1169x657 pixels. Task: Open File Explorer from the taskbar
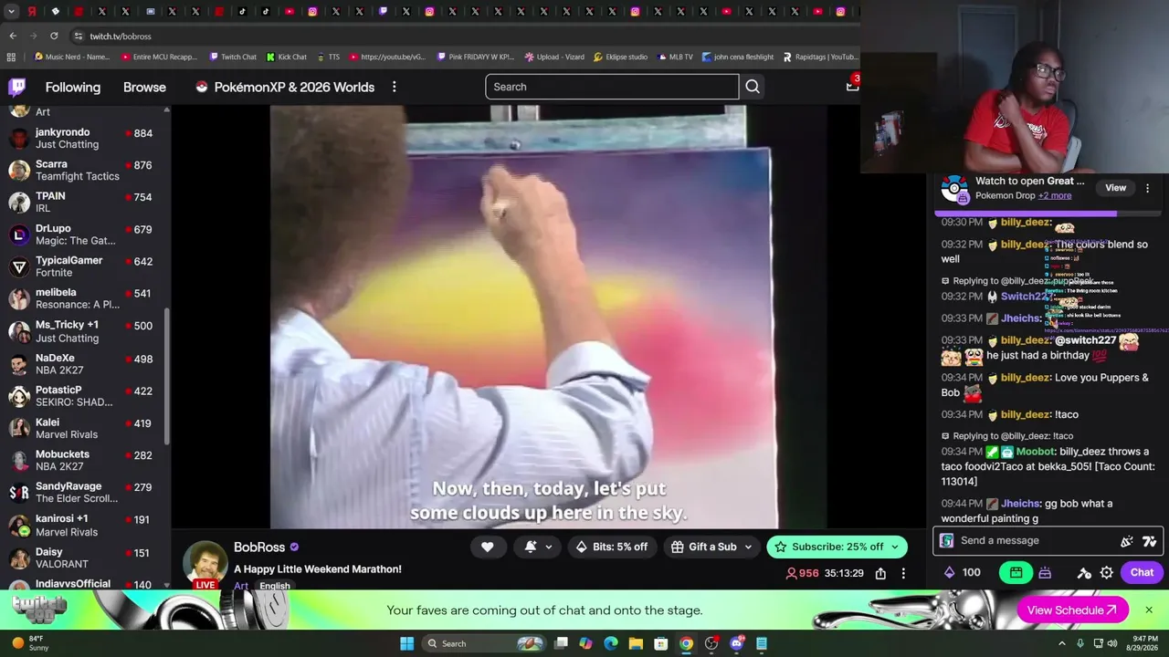[x=636, y=643]
